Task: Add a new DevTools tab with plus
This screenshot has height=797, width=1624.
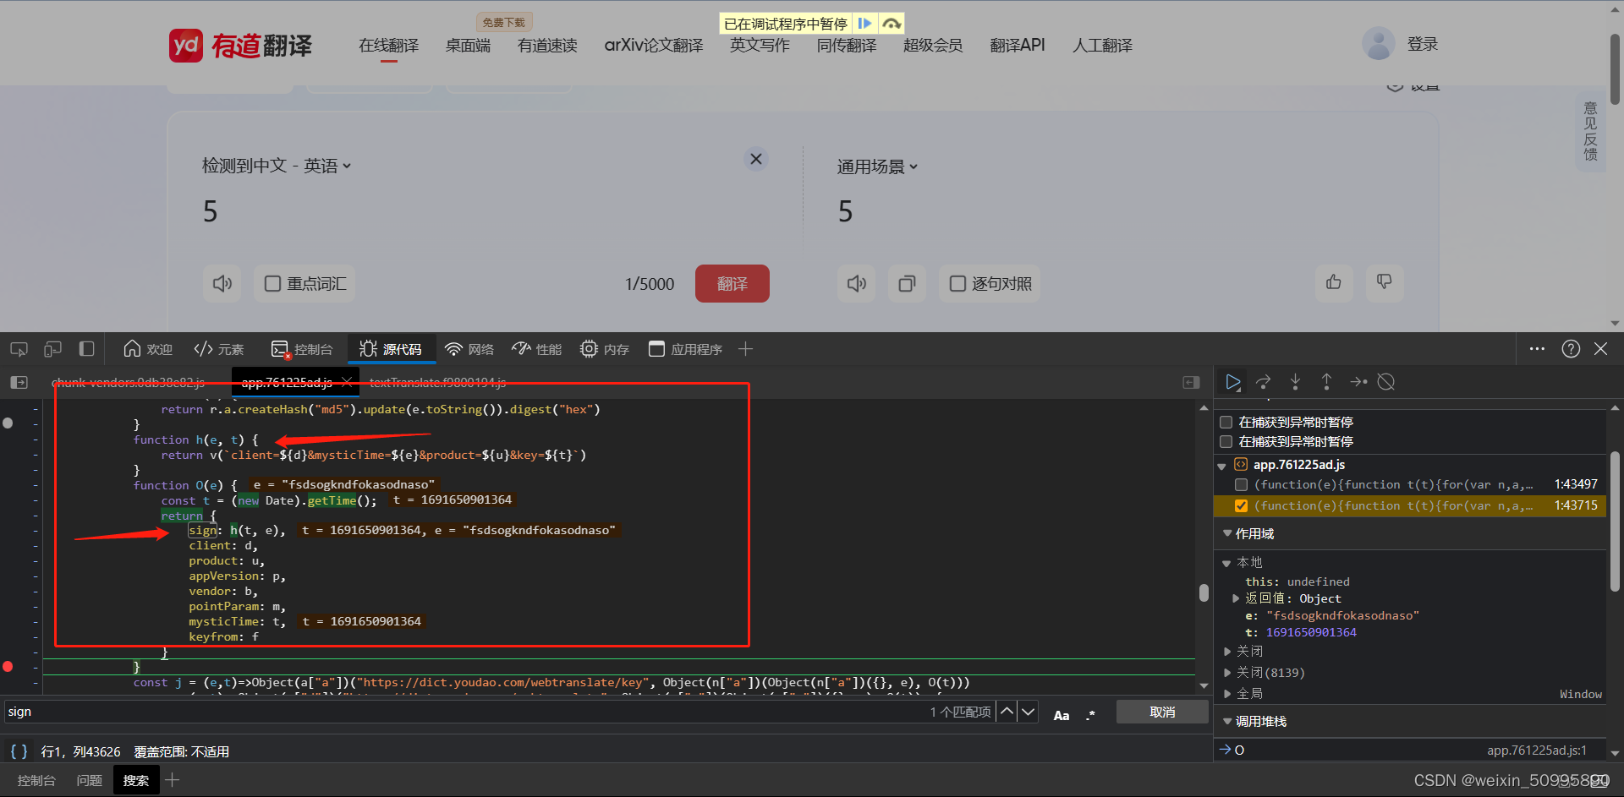Action: (745, 349)
